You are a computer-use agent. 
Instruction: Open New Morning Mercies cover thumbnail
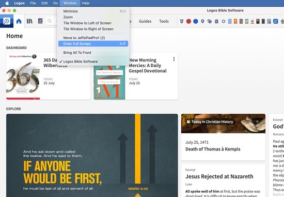(x=109, y=83)
